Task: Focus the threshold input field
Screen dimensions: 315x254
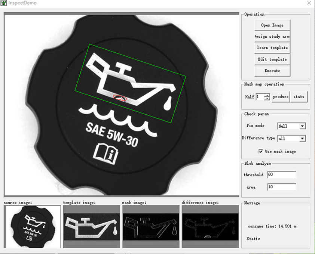Action: click(x=281, y=175)
